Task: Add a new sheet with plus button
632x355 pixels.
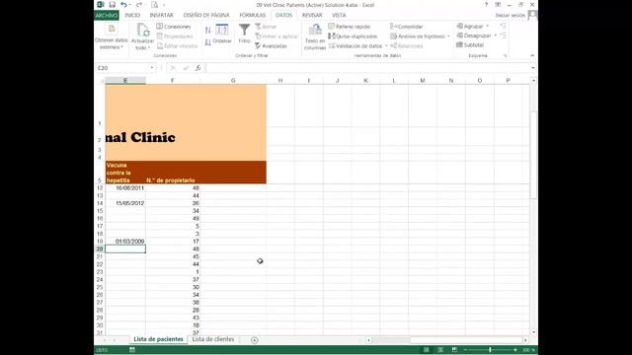Action: [x=255, y=340]
